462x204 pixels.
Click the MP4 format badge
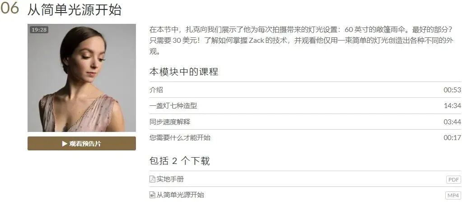tap(453, 195)
